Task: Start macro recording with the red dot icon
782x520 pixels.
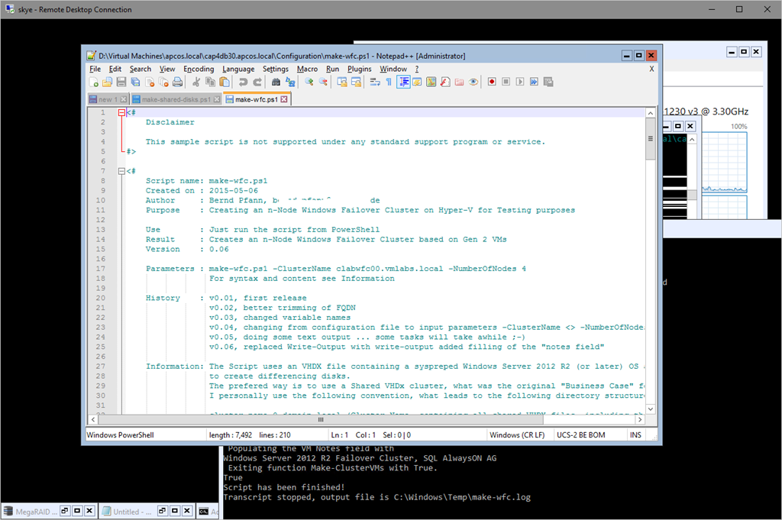Action: point(493,82)
